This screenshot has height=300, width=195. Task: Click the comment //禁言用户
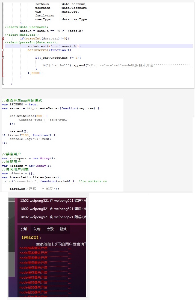[x=11, y=154]
